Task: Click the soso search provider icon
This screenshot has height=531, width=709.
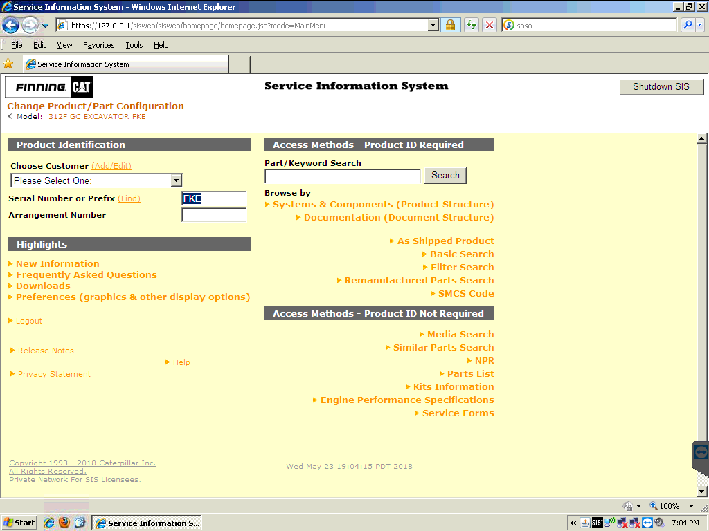Action: (x=509, y=26)
